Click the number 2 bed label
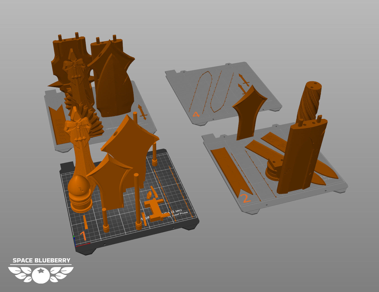Image resolution: width=379 pixels, height=292 pixels. (246, 198)
